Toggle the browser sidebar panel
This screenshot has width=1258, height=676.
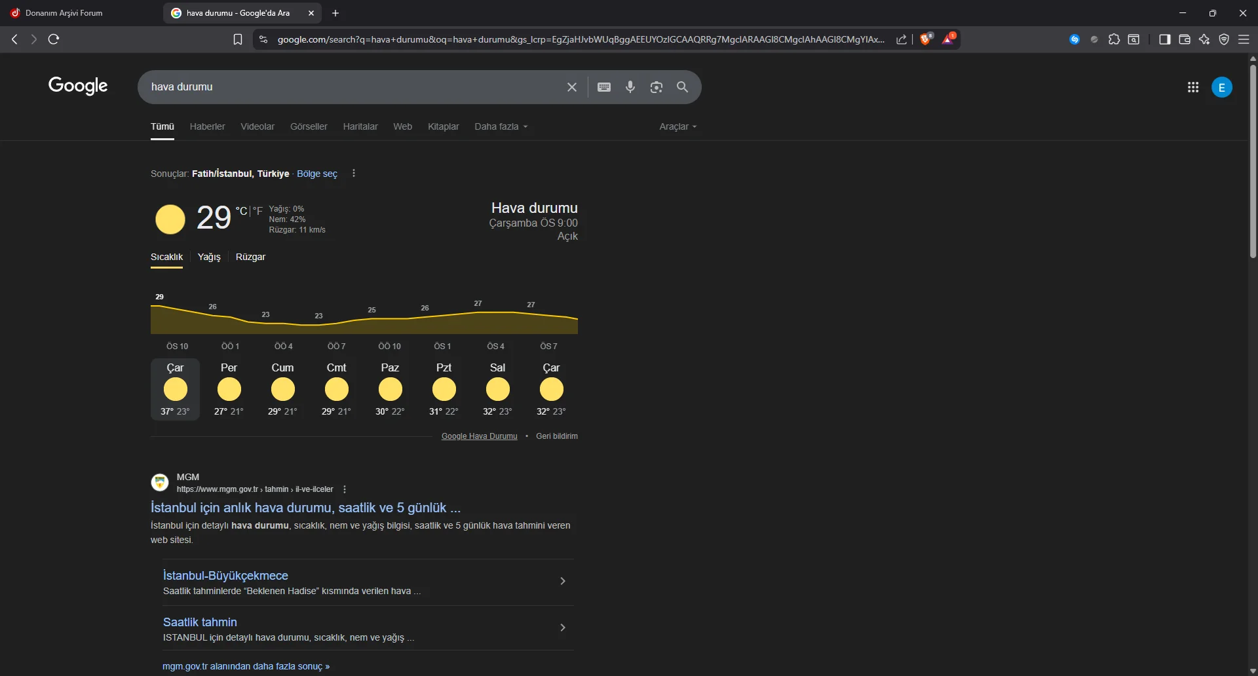1164,39
